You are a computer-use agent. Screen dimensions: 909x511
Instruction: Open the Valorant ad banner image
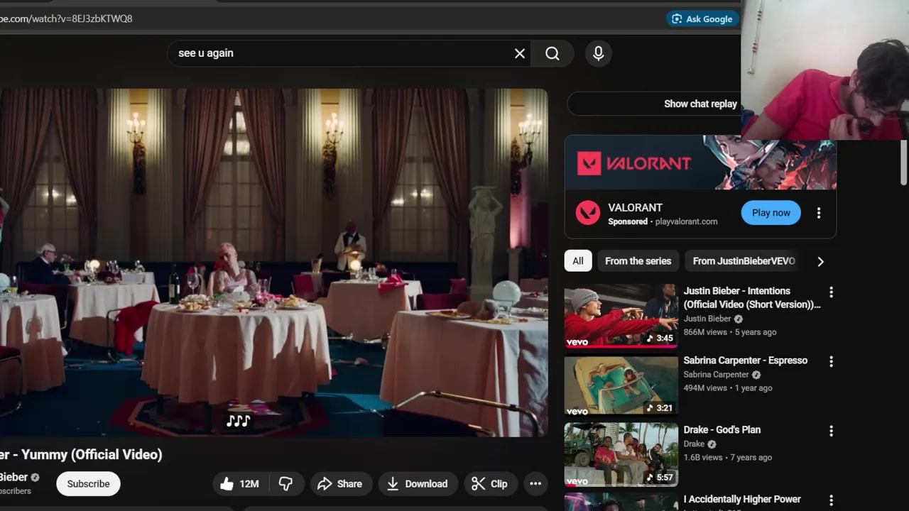pos(700,163)
